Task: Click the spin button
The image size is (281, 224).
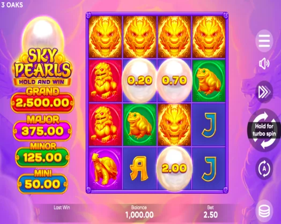Action: (x=264, y=130)
